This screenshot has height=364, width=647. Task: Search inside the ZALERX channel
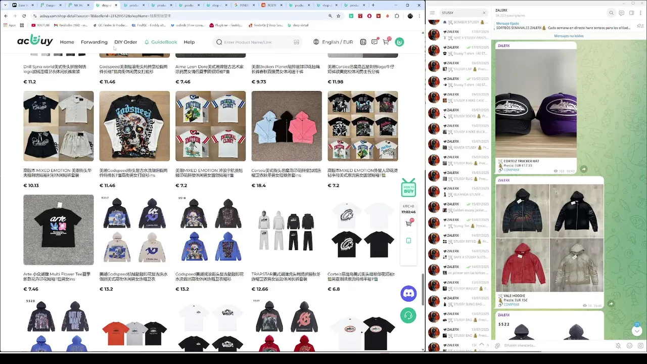[611, 13]
